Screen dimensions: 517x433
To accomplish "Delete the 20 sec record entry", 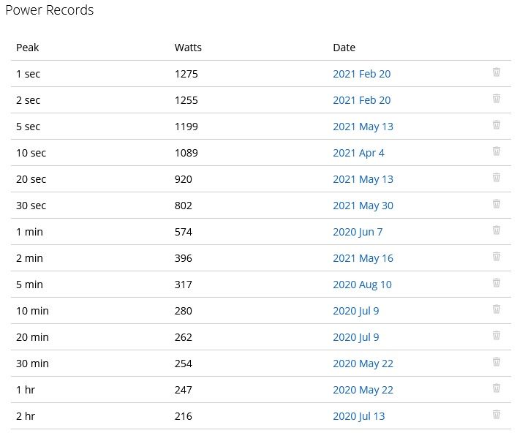I will pos(497,178).
